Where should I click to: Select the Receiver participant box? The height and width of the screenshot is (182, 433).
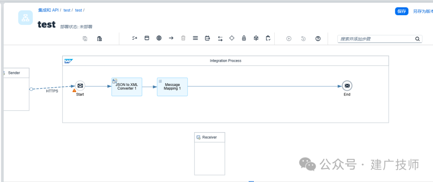click(210, 153)
